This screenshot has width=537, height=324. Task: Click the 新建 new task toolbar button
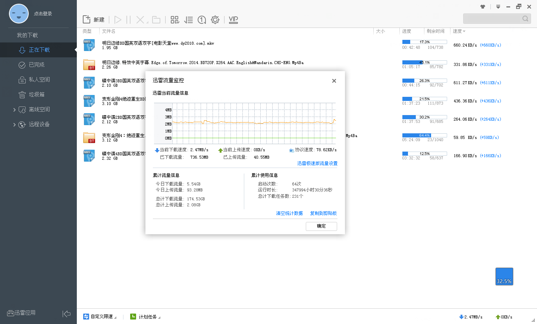pyautogui.click(x=94, y=20)
